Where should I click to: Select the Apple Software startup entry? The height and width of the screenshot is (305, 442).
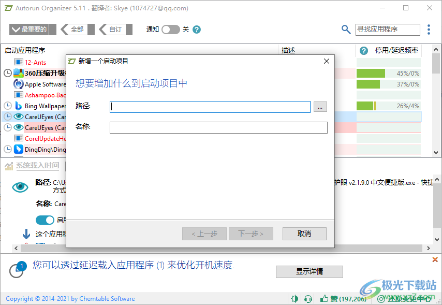(45, 84)
